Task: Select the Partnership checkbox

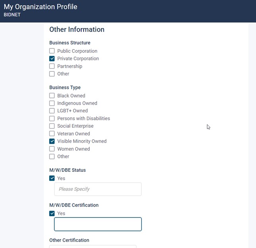Action: [52, 66]
